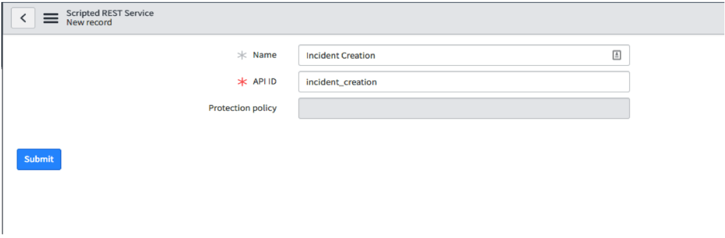Screen dimensions: 725x238
Task: Click the Protection policy label
Action: pos(243,108)
